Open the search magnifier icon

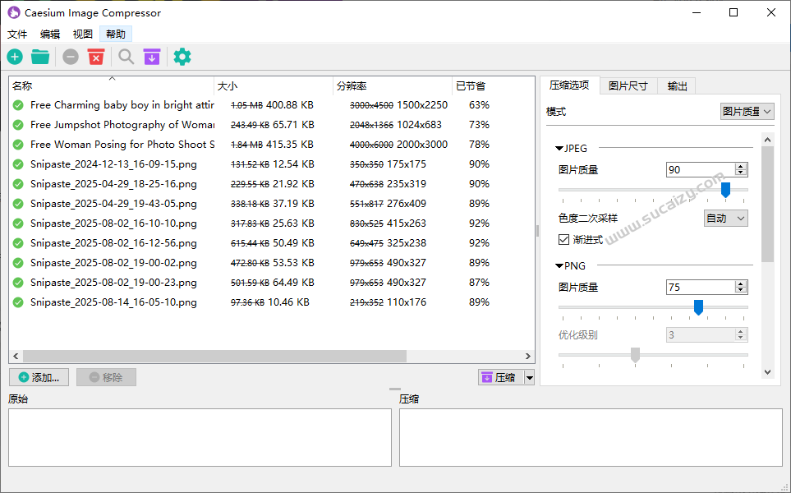click(x=125, y=57)
